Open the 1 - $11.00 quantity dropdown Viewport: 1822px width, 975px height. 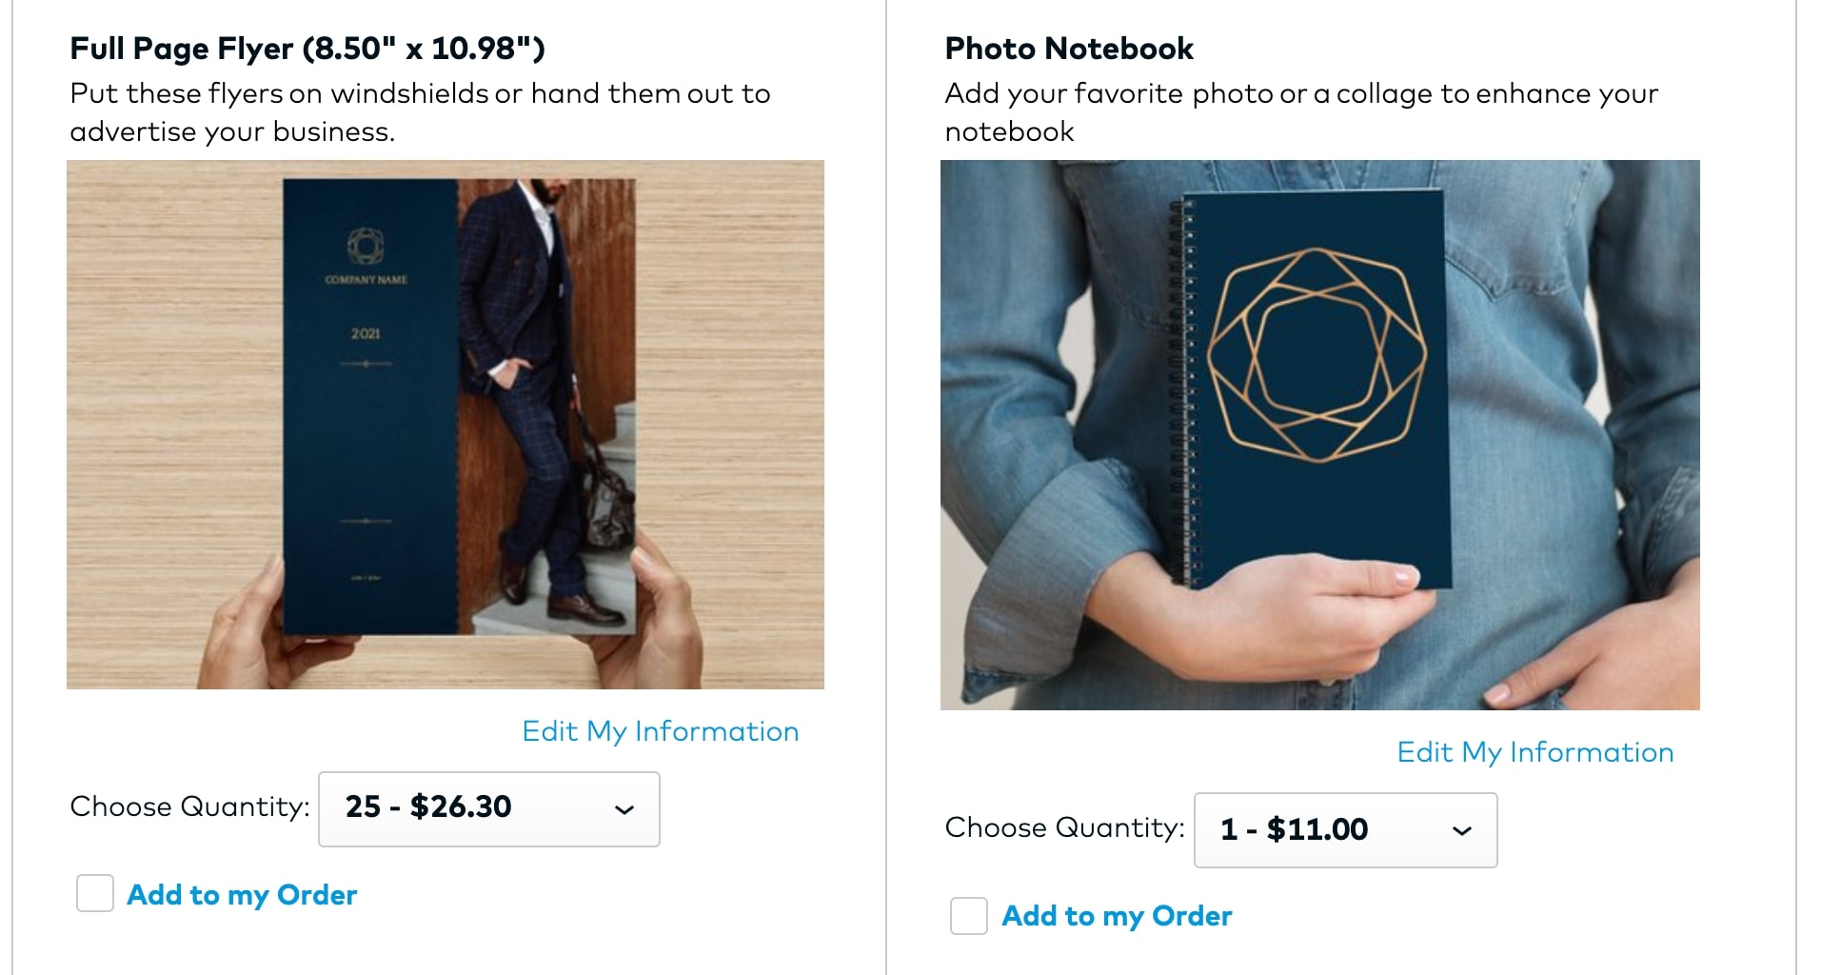(1344, 830)
